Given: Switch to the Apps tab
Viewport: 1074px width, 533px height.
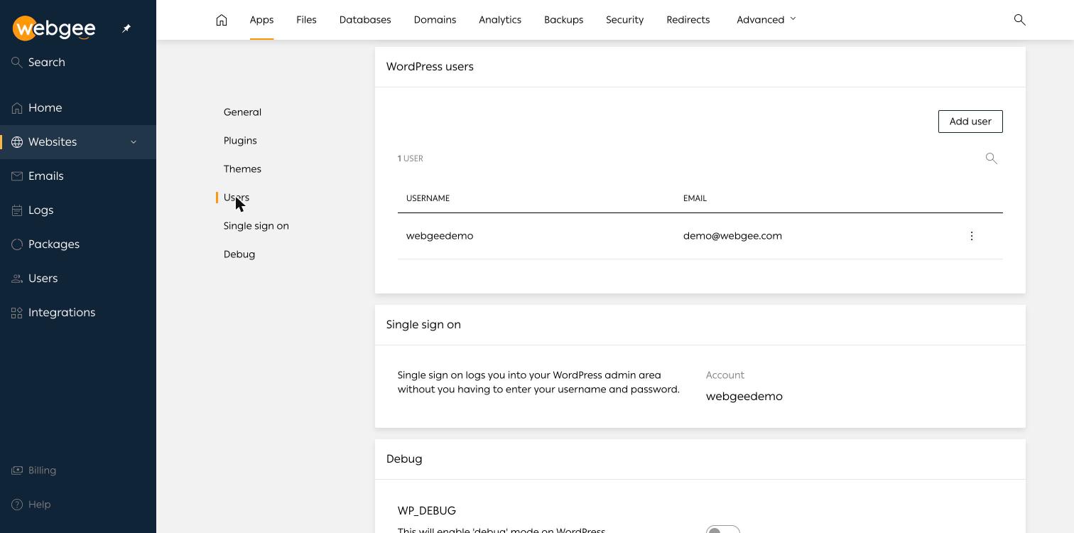Looking at the screenshot, I should 261,20.
